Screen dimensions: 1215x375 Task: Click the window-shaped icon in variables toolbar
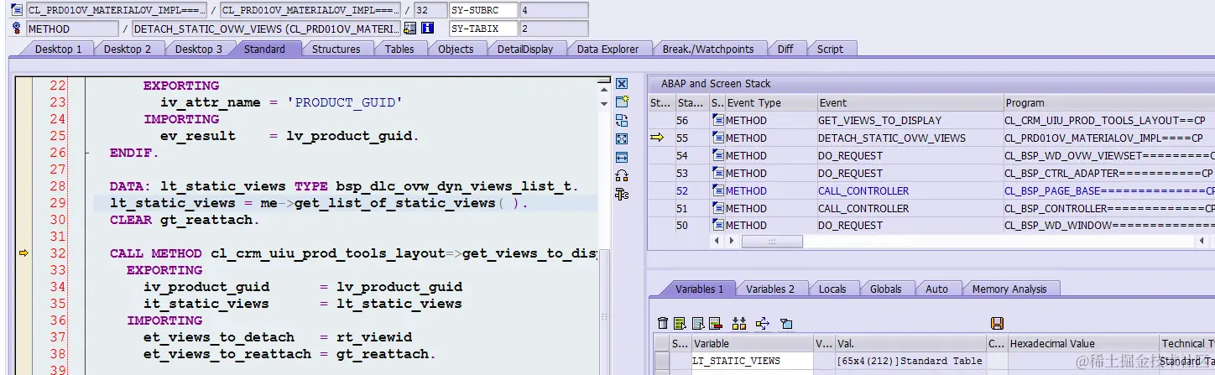[x=786, y=323]
